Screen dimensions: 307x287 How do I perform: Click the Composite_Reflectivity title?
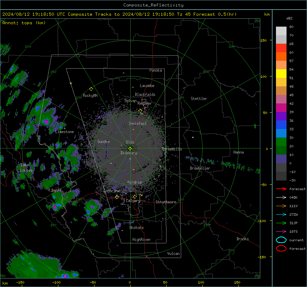[153, 5]
